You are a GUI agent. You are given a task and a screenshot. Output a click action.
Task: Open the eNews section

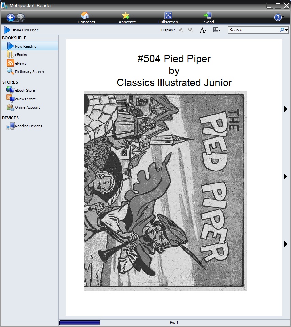click(20, 63)
